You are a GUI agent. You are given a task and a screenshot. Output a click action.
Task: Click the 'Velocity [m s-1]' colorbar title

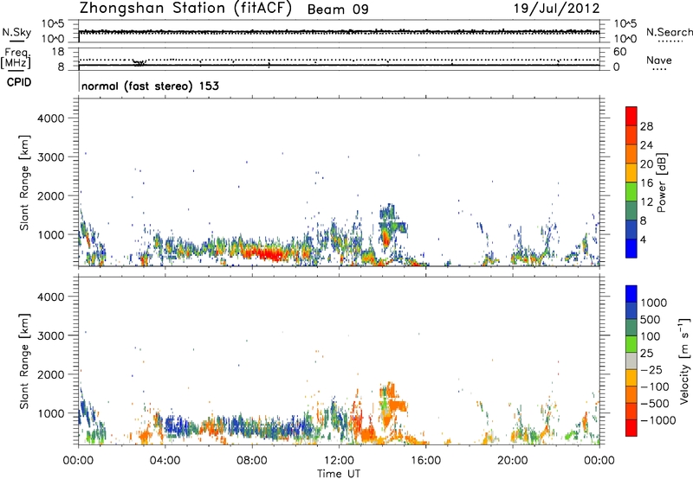[x=684, y=361]
